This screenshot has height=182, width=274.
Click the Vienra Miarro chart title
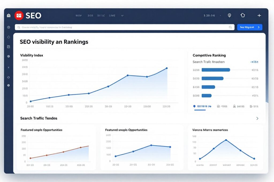(x=210, y=130)
